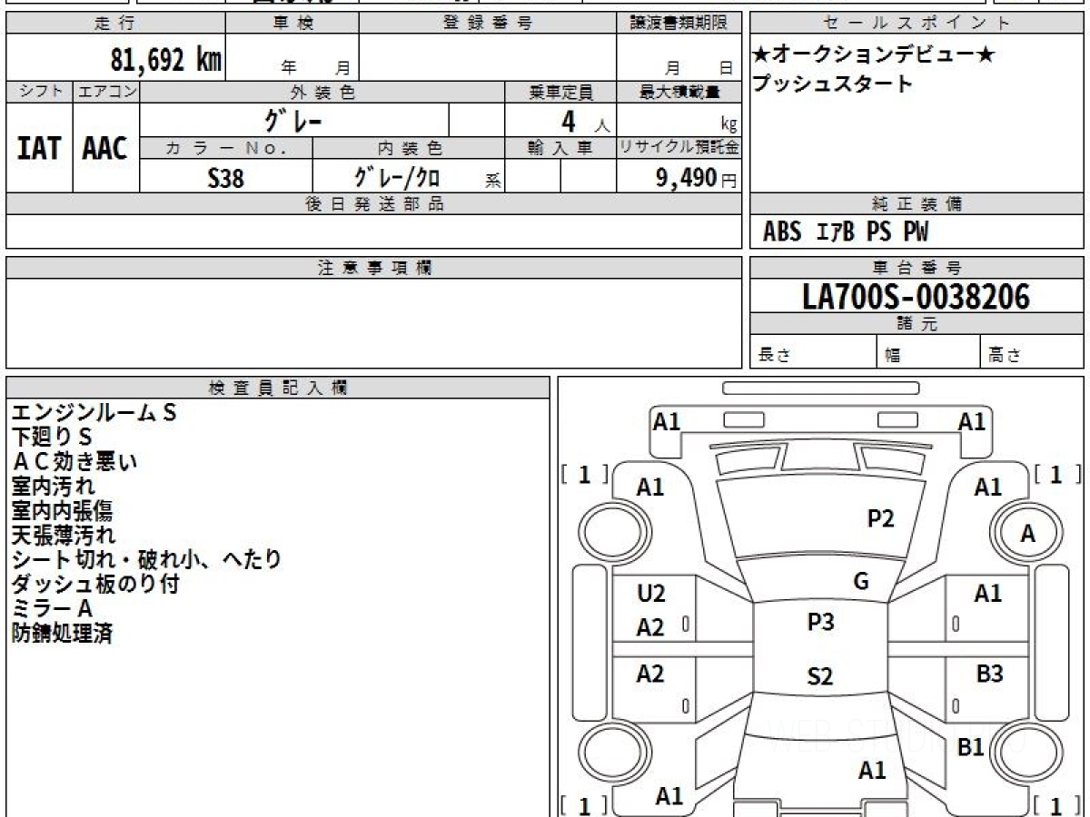1090x817 pixels.
Task: Click the A mark inside the wheel
Action: tap(1027, 535)
